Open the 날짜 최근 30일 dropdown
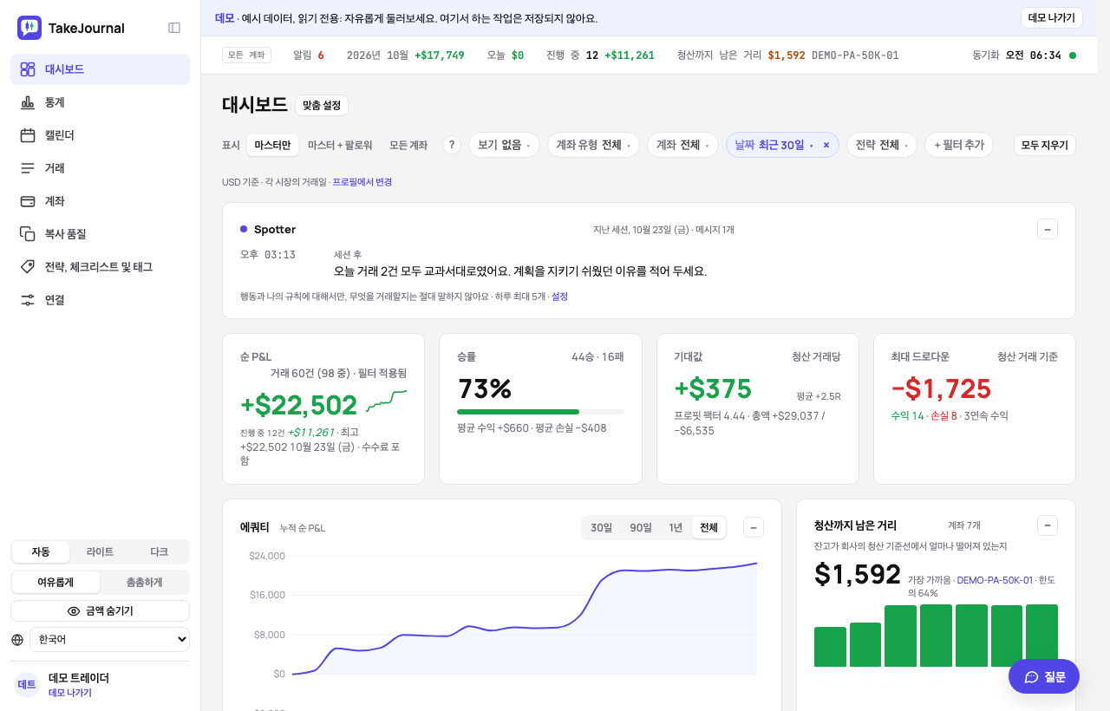The height and width of the screenshot is (711, 1110). tap(774, 145)
